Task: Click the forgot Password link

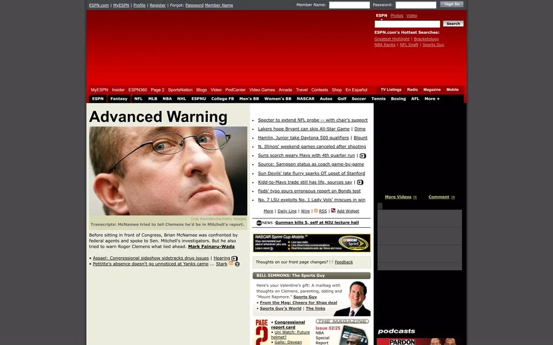Action: [x=194, y=5]
